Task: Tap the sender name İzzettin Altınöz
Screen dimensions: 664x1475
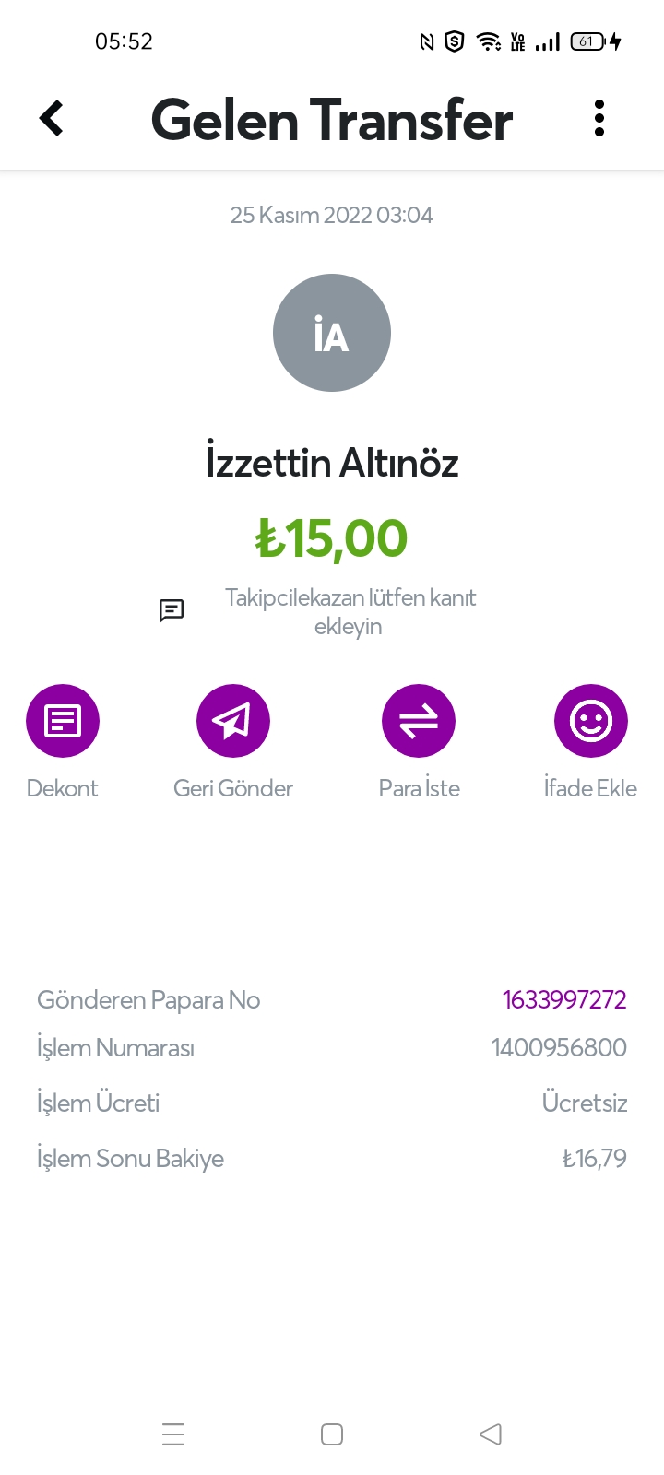Action: 332,462
